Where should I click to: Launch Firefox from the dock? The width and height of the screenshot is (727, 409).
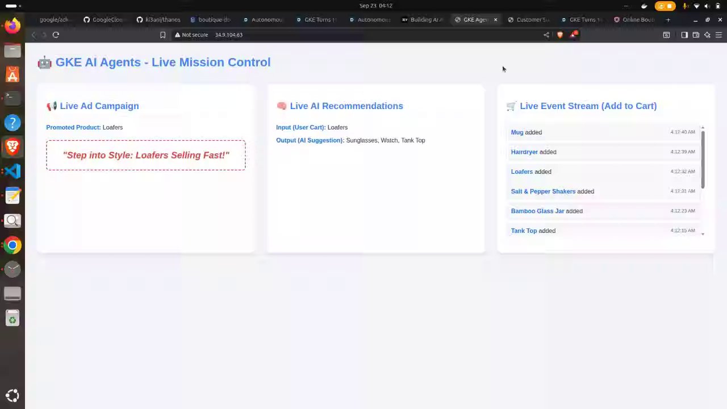tap(12, 26)
